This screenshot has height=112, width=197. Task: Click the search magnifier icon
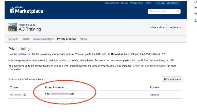click(178, 11)
